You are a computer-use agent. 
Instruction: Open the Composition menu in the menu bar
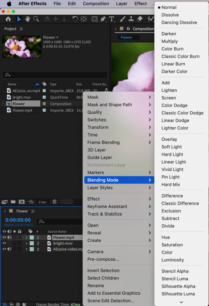(x=96, y=4)
